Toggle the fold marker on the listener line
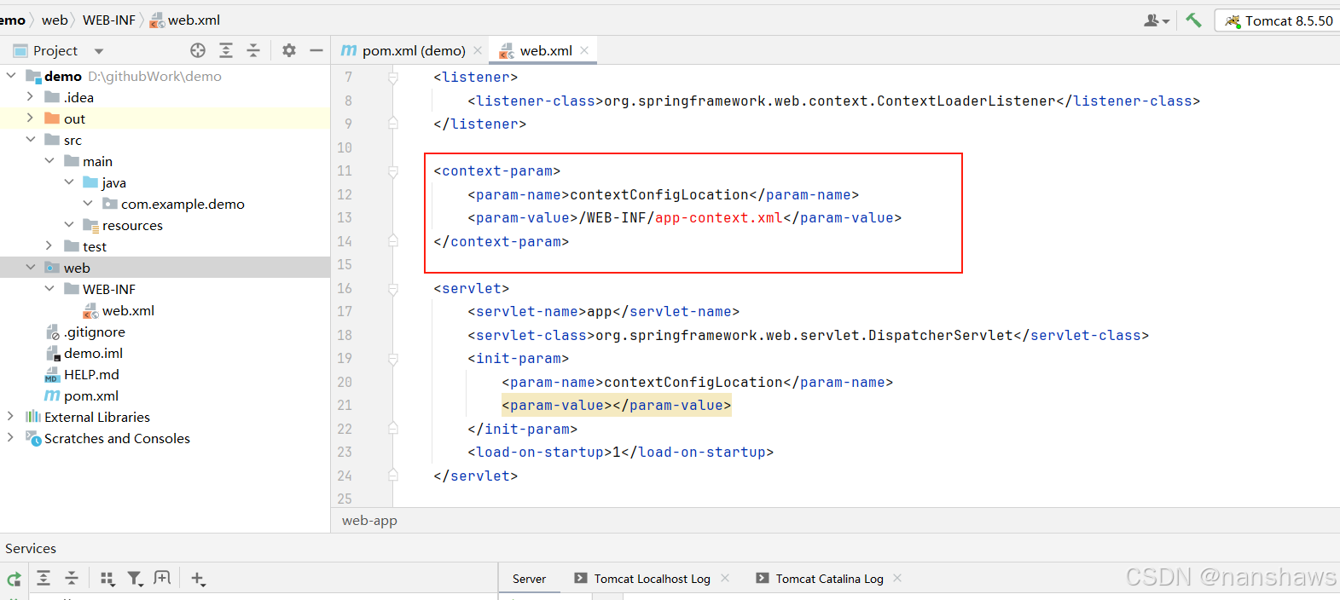Screen dimensions: 1340x600 point(393,78)
